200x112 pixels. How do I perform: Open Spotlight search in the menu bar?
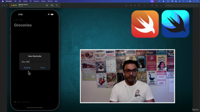click(x=187, y=1)
